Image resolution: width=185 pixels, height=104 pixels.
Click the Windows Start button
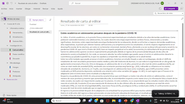48,101
